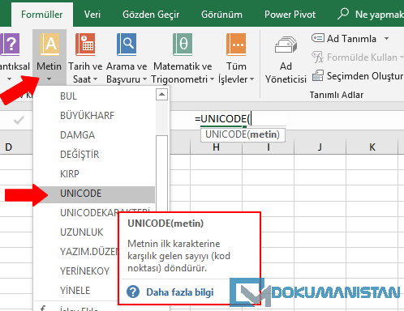Switch to the Veri tab
Viewport: 404px width, 311px height.
[92, 15]
